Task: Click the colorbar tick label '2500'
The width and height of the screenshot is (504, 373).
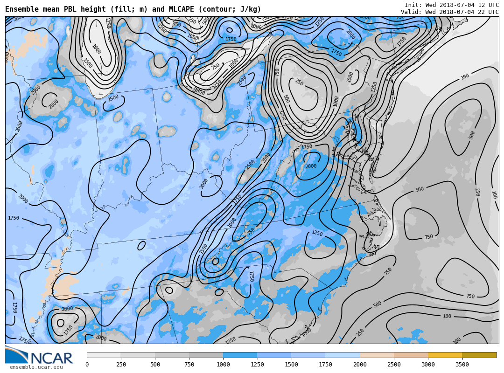Action: tap(394, 364)
